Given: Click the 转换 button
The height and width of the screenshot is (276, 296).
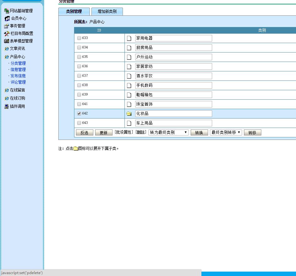Looking at the screenshot, I should tap(199, 133).
